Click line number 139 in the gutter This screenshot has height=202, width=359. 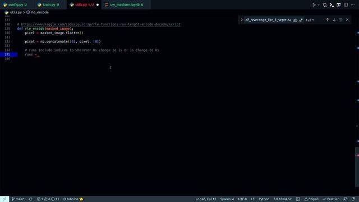pyautogui.click(x=7, y=29)
